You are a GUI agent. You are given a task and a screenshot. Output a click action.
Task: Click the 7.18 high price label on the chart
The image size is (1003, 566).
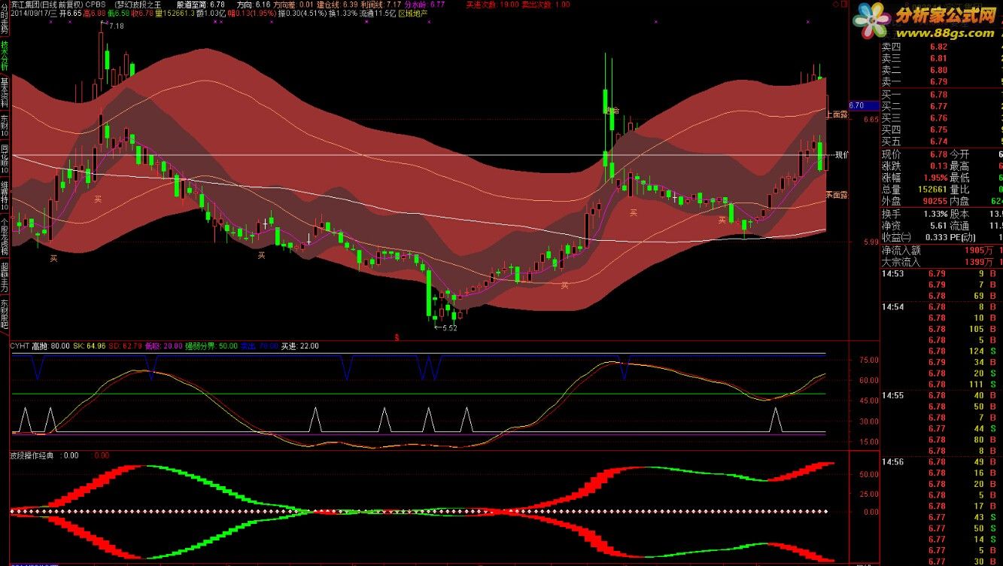pos(116,26)
